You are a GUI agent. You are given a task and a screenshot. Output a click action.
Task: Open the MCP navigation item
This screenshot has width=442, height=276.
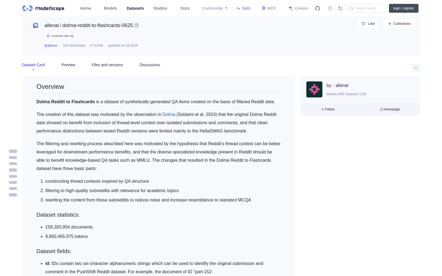[269, 8]
